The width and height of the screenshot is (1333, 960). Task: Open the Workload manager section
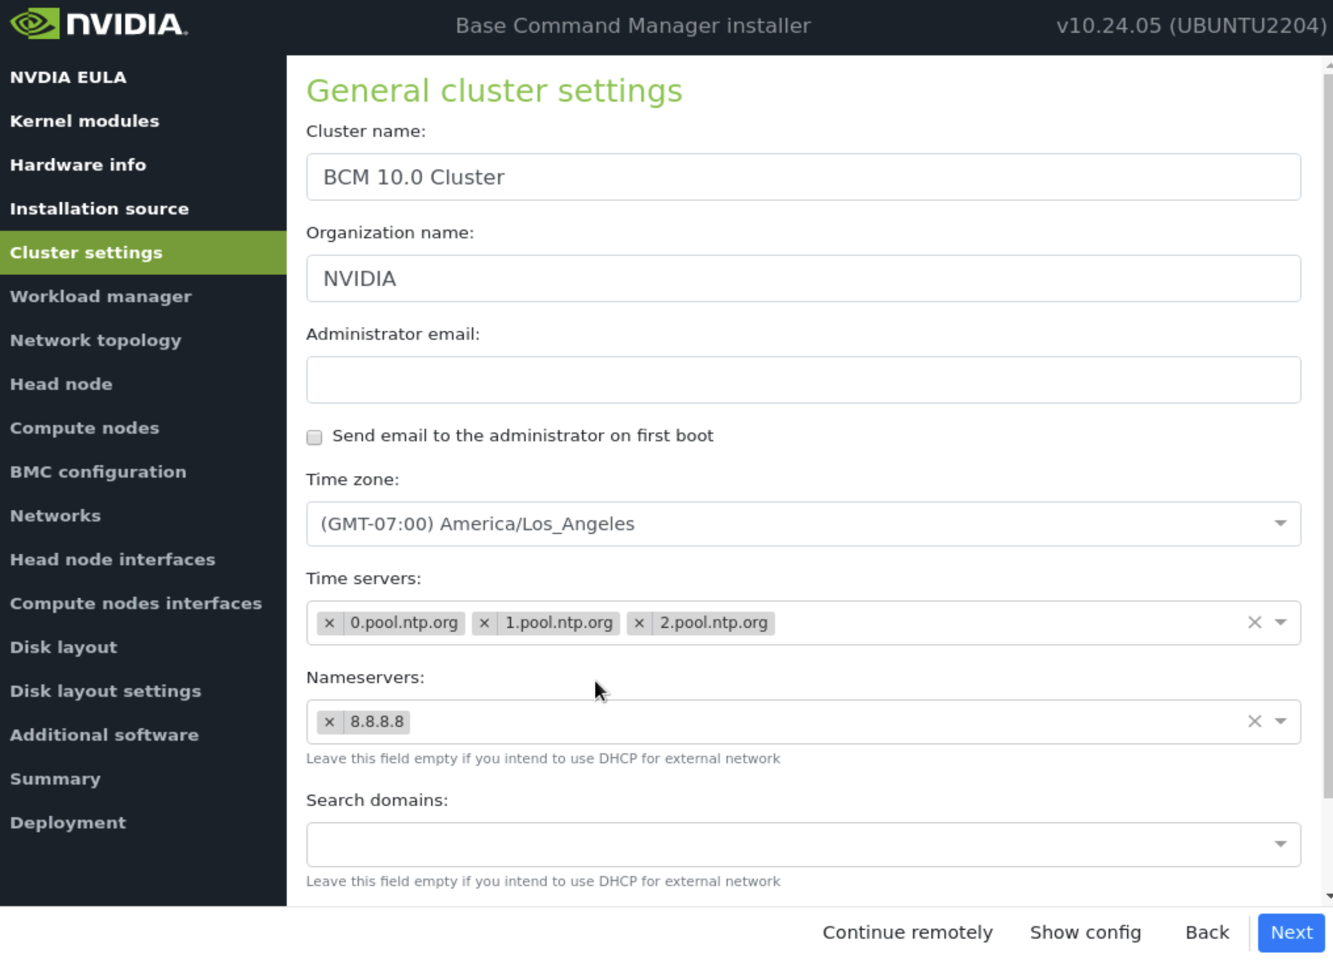[100, 296]
